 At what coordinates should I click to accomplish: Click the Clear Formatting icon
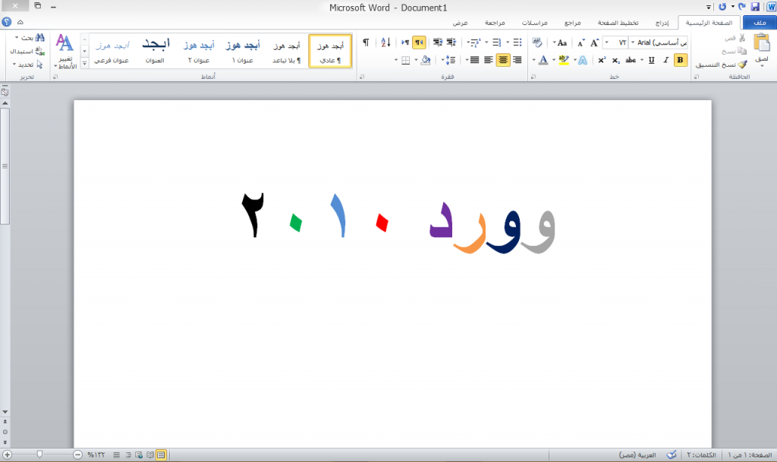536,42
